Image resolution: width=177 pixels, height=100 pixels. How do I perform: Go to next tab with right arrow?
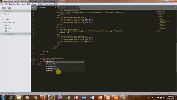click(x=35, y=7)
